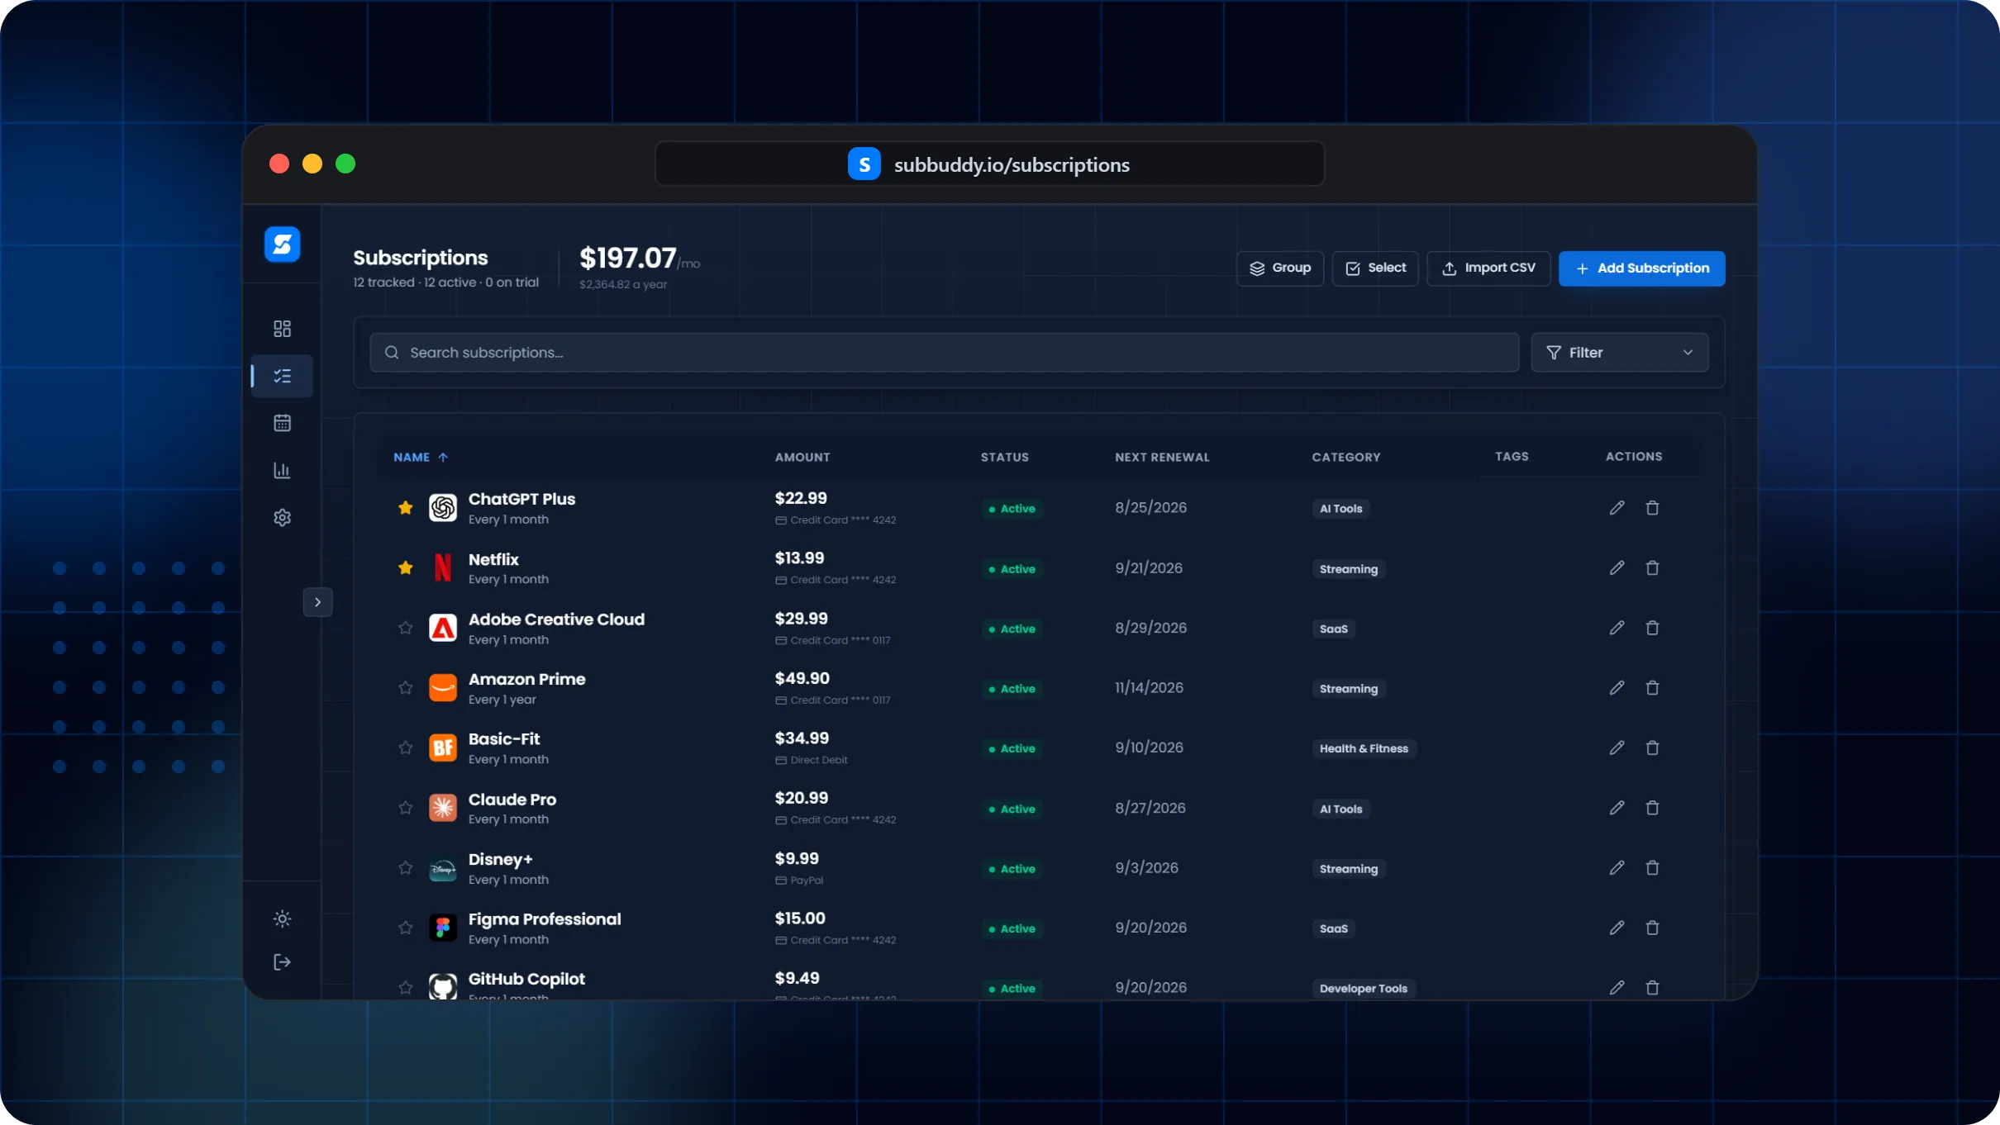Click the Select button

pyautogui.click(x=1375, y=268)
